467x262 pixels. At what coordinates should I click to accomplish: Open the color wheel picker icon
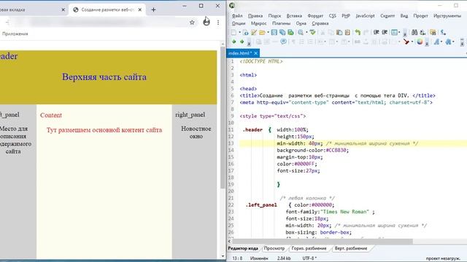[x=420, y=41]
